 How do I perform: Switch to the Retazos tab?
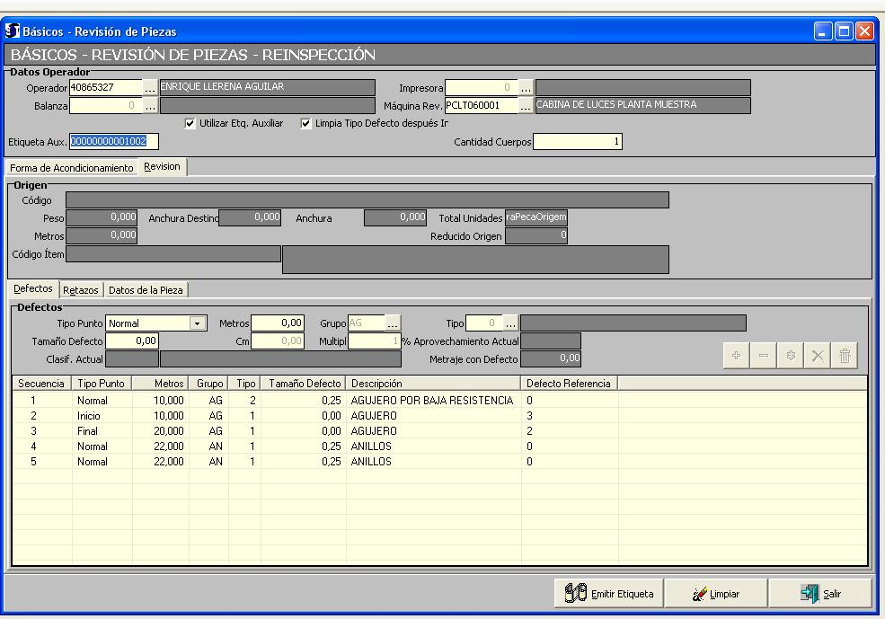81,289
